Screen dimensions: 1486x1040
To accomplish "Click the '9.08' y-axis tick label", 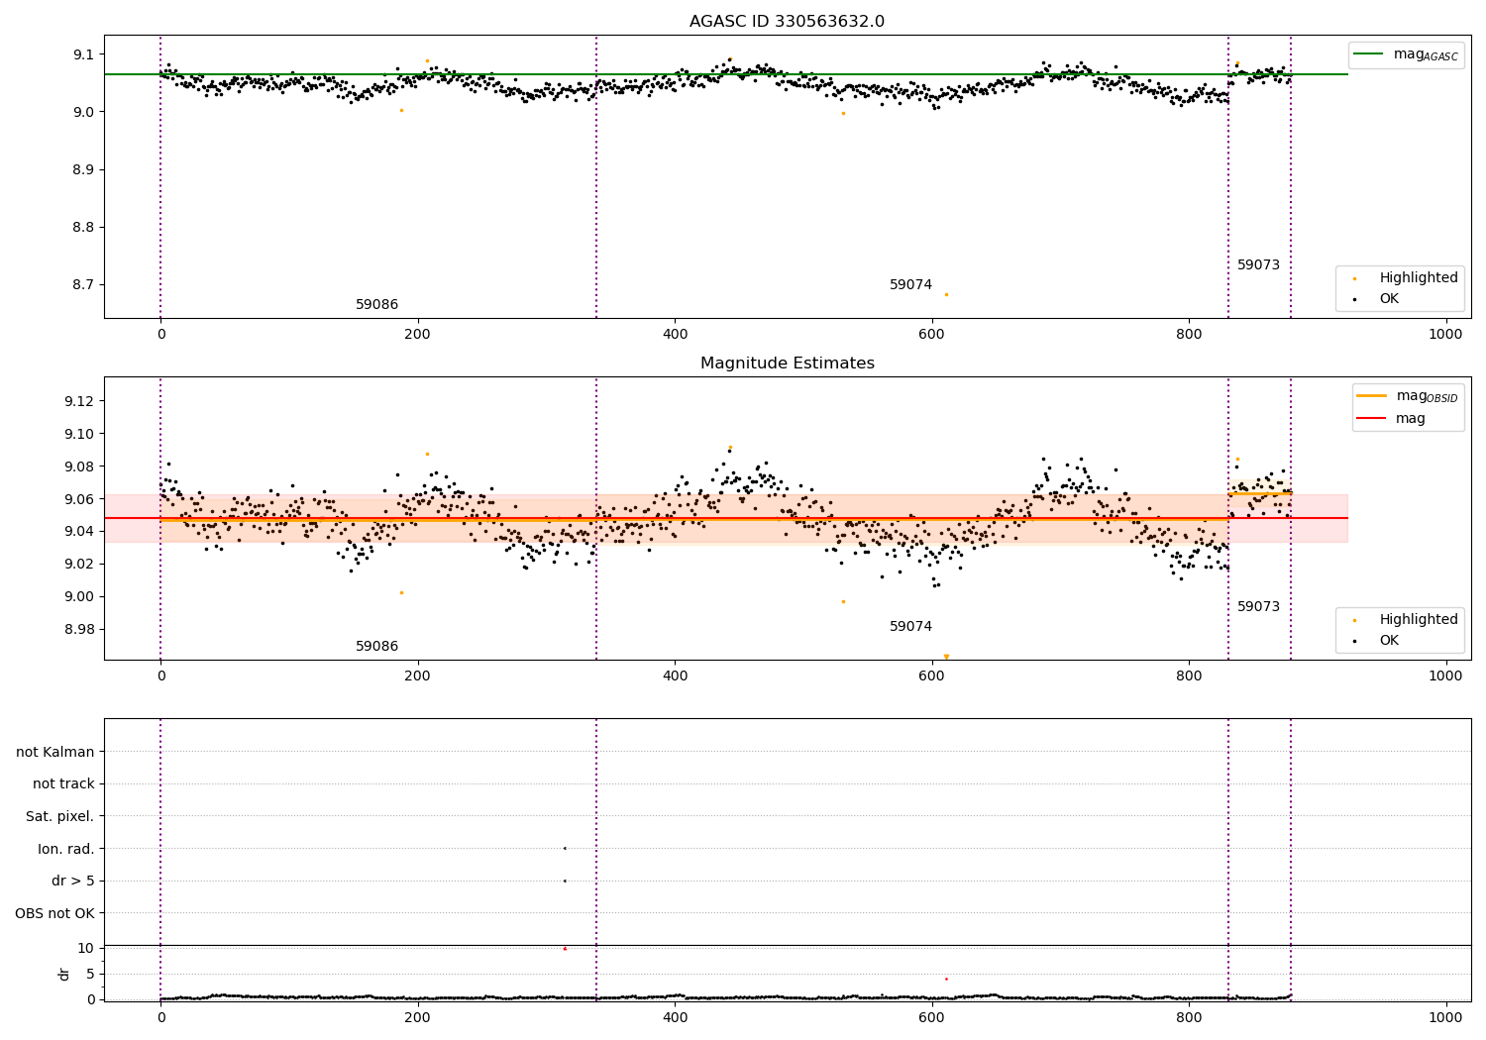I will (x=80, y=467).
